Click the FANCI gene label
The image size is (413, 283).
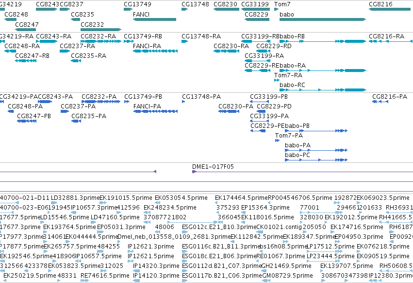pyautogui.click(x=141, y=15)
